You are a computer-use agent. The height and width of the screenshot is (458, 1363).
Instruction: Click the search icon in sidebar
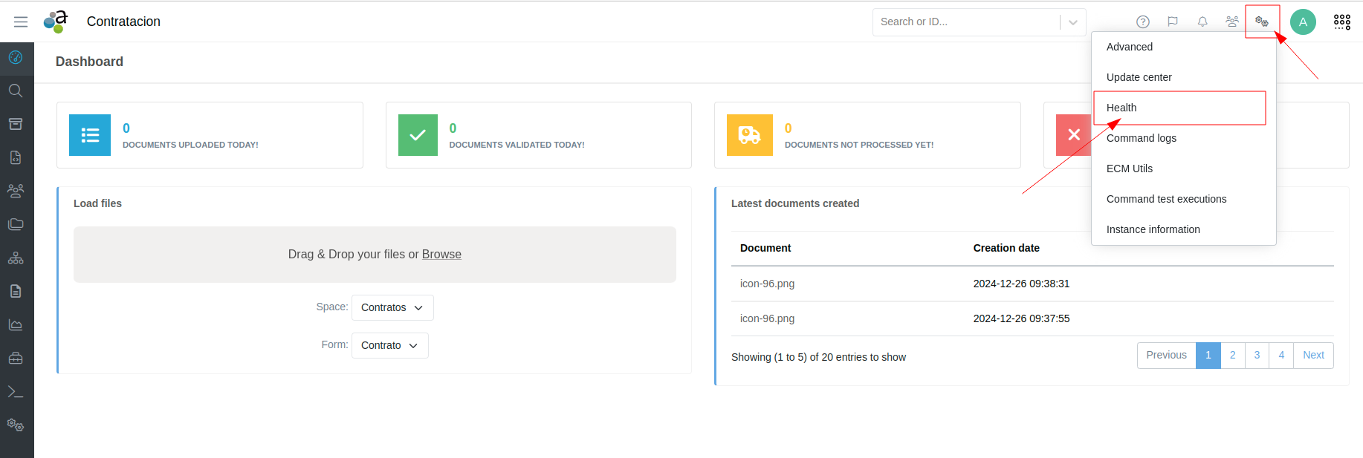point(16,91)
